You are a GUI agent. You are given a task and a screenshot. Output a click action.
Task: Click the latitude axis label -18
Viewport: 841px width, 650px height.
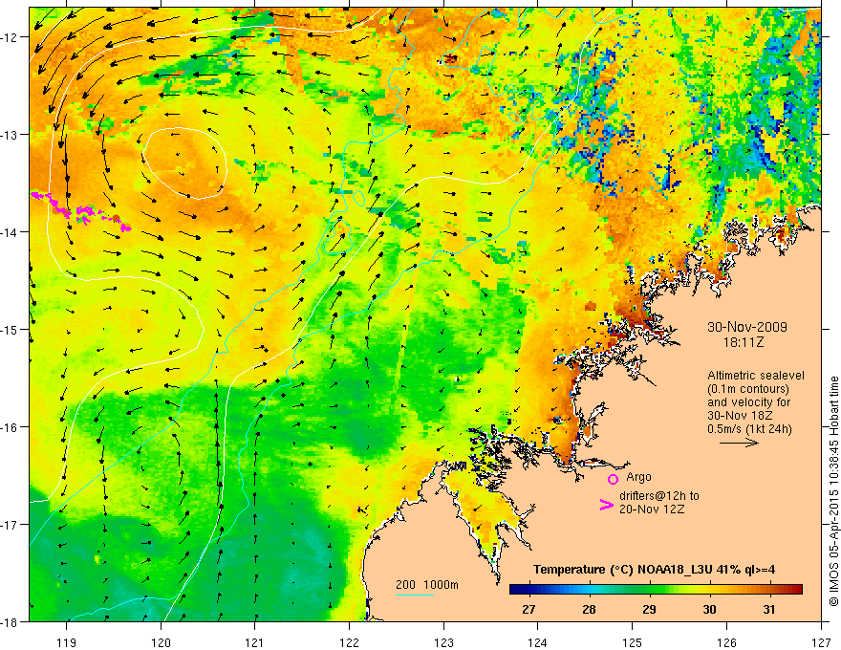coord(10,621)
